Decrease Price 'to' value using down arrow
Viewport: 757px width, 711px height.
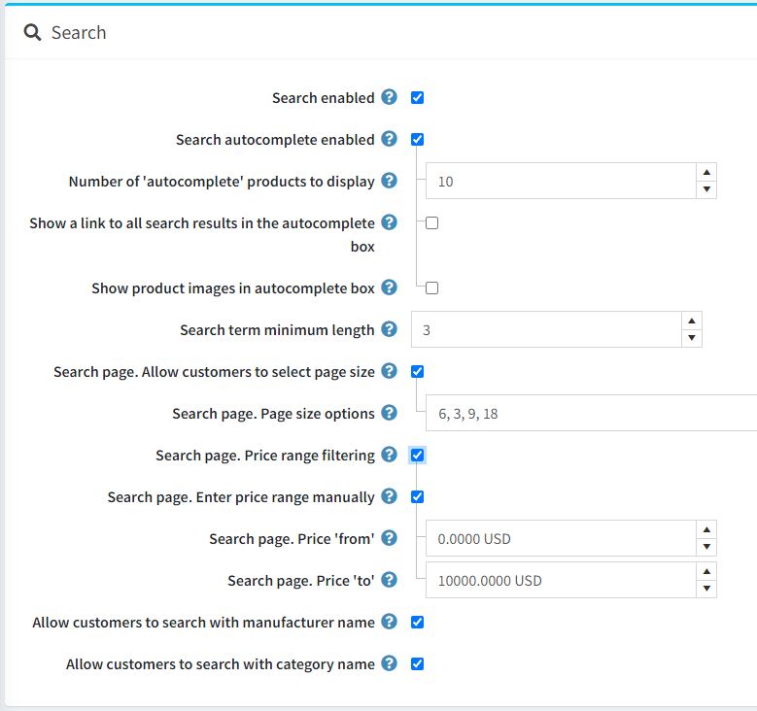coord(706,589)
